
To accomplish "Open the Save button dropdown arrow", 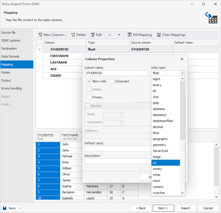I will pyautogui.click(x=20, y=208).
